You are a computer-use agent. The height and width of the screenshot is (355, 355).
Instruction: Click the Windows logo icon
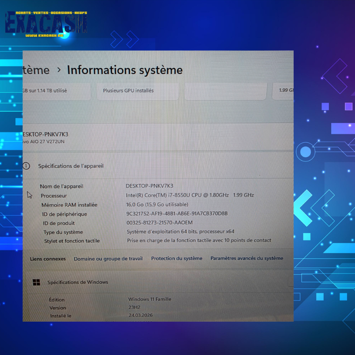click(x=36, y=282)
